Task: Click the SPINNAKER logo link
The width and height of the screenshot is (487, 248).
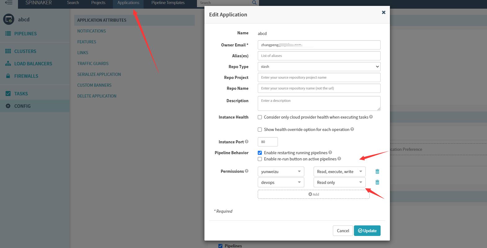Action: click(x=38, y=3)
